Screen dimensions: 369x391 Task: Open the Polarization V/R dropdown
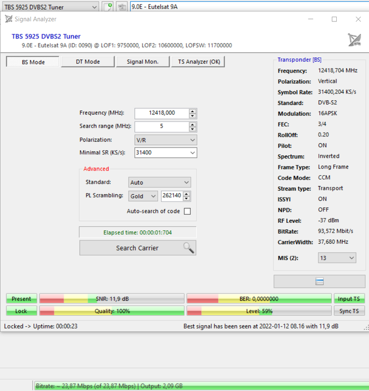pyautogui.click(x=165, y=140)
